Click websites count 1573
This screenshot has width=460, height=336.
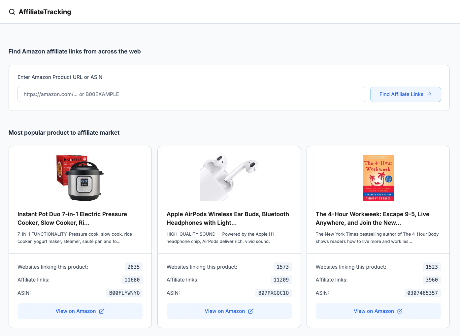(283, 267)
